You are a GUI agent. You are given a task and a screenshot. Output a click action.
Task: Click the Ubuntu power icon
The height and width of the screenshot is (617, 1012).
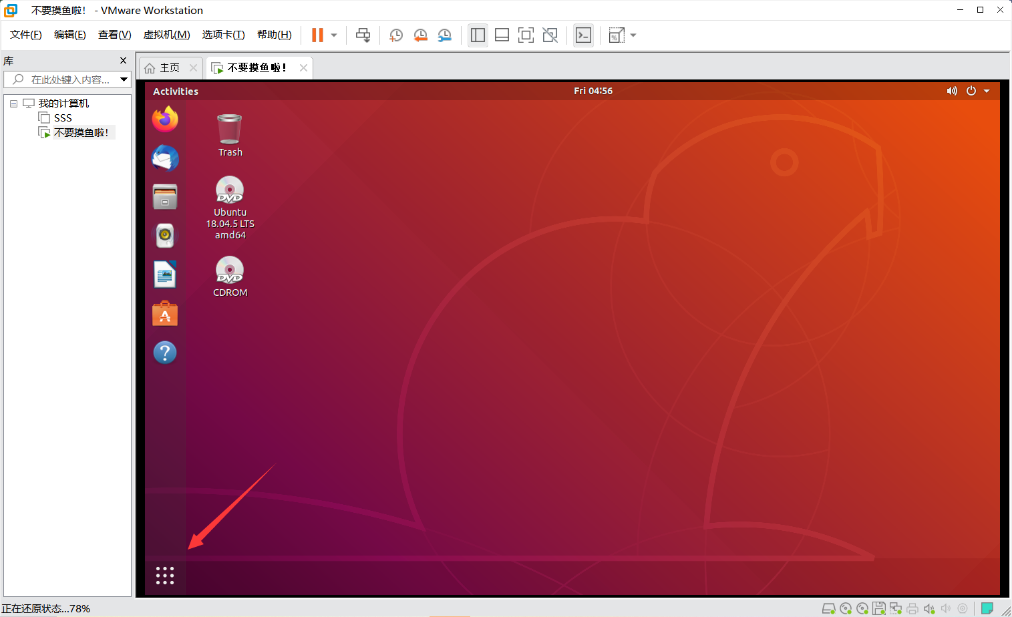[971, 91]
